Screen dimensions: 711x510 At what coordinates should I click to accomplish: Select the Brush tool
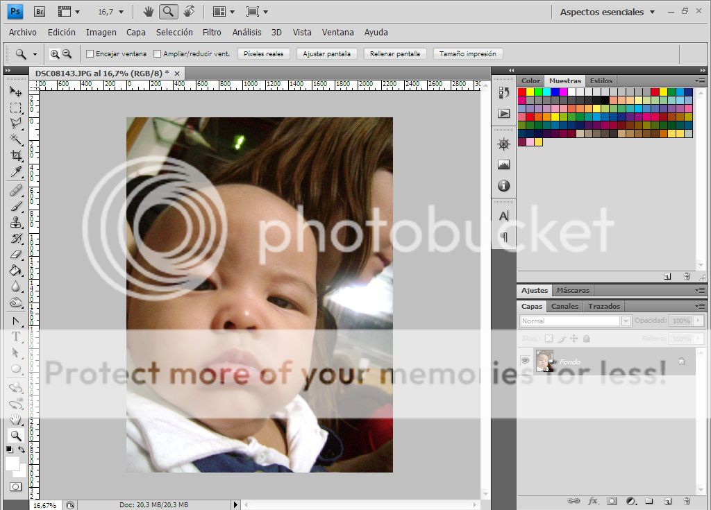coord(15,206)
